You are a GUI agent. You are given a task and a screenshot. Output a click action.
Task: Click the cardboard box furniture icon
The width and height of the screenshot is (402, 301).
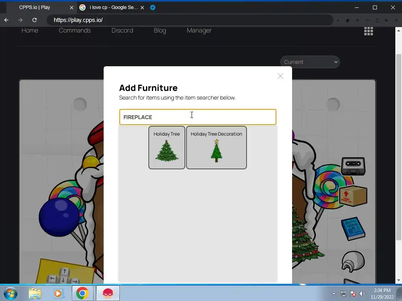coord(353,196)
